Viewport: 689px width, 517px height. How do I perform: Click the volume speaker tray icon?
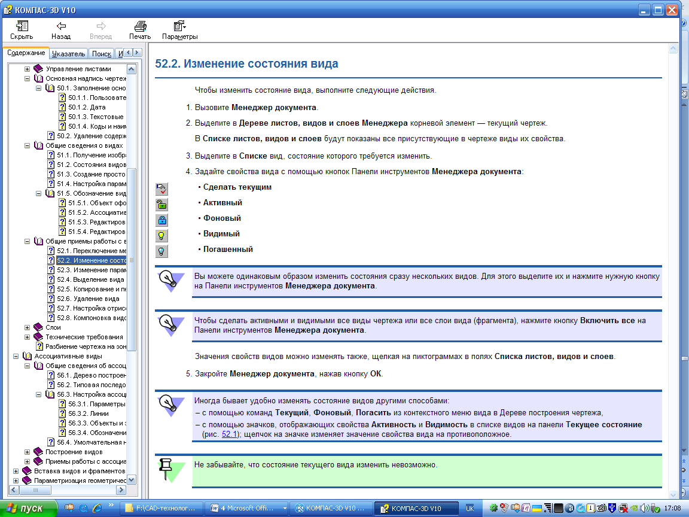(644, 508)
